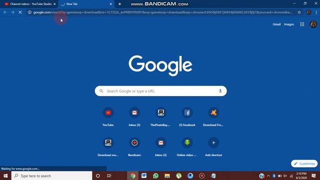320x180 pixels.
Task: Show hidden system tray icons
Action: pos(268,175)
